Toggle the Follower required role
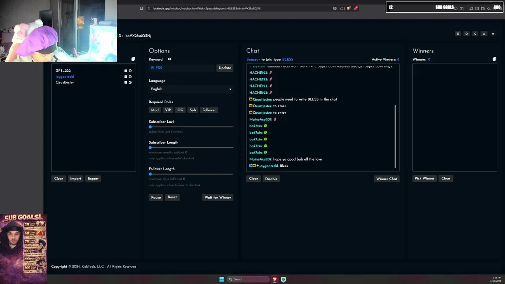Screen dimensions: 505x284 pyautogui.click(x=209, y=110)
